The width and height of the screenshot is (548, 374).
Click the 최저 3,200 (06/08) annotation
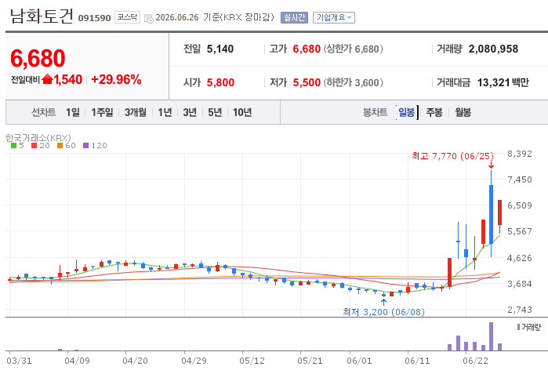click(383, 312)
